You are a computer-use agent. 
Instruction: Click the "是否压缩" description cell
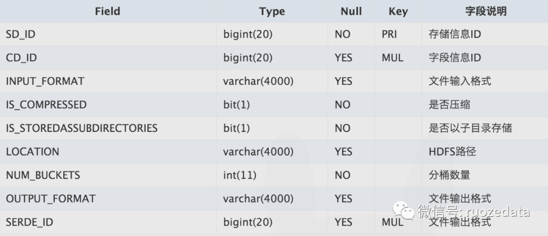(449, 105)
